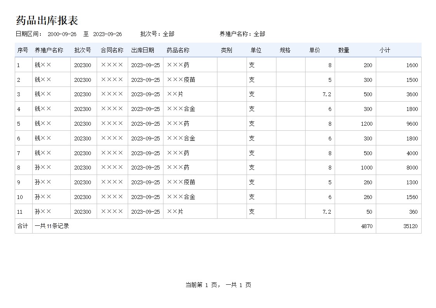
Task: Click batch number 202300 in row 5
Action: point(83,124)
